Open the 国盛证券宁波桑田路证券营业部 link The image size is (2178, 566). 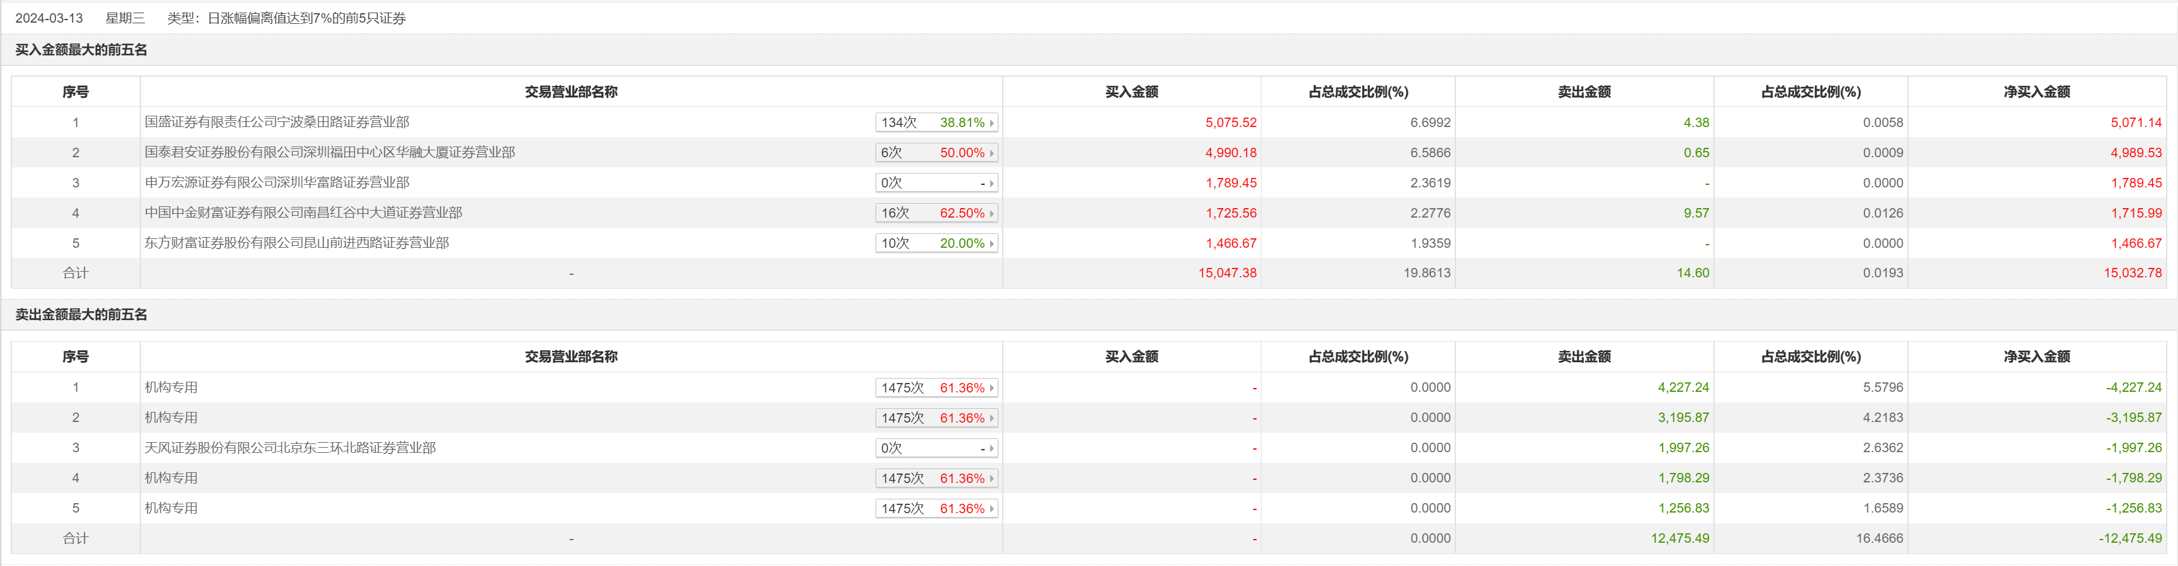[x=276, y=123]
